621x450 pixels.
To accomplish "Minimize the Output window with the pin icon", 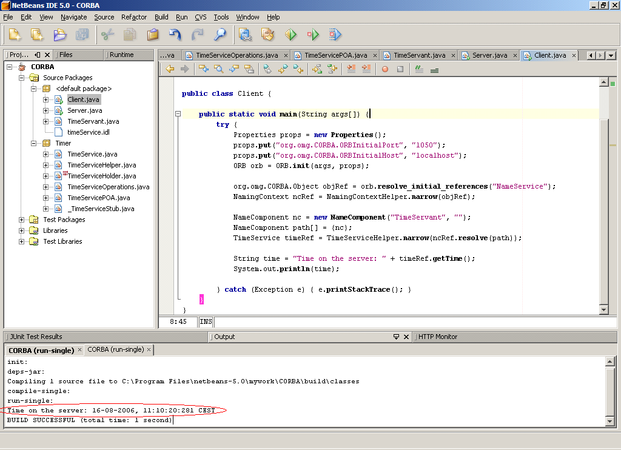I will [x=396, y=337].
